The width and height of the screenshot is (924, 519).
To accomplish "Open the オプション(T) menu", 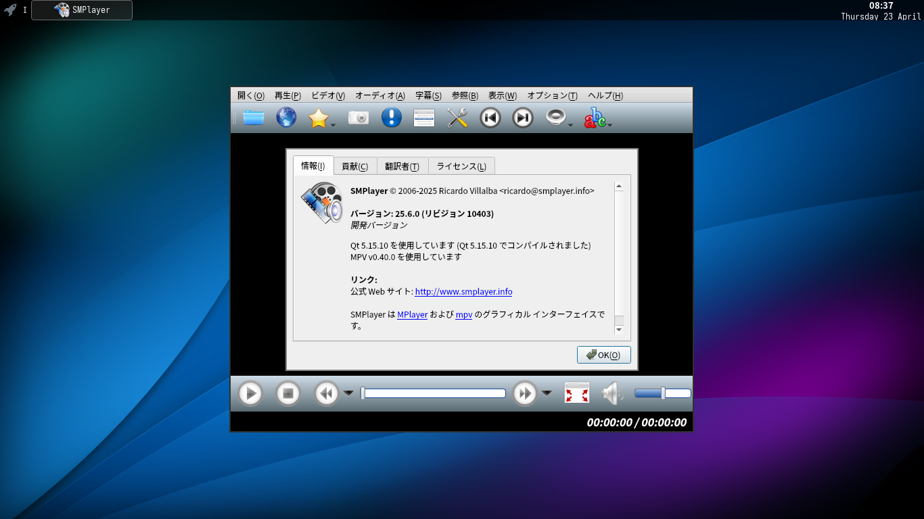I will tap(552, 95).
